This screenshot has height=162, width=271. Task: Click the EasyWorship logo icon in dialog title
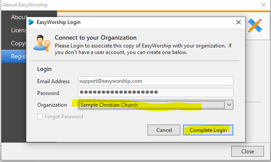31,22
